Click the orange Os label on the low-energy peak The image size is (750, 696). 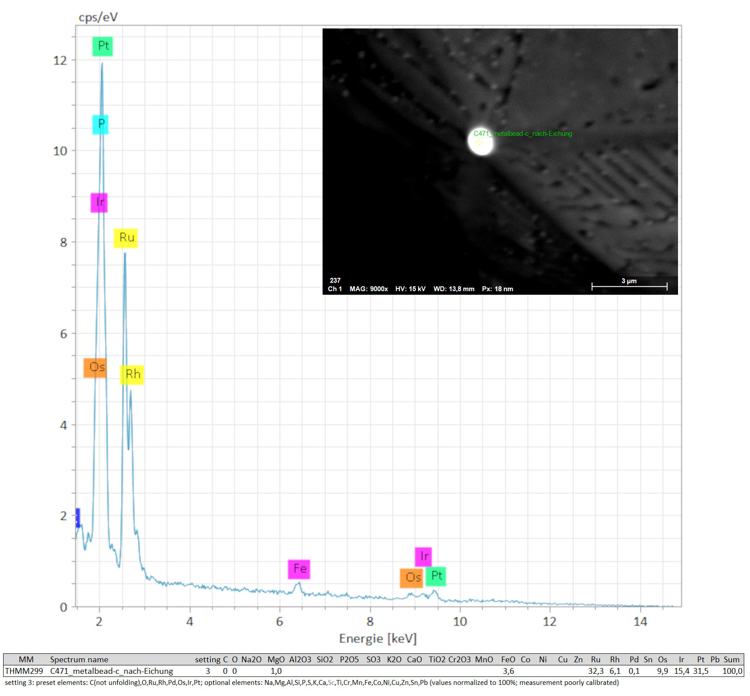[x=96, y=368]
